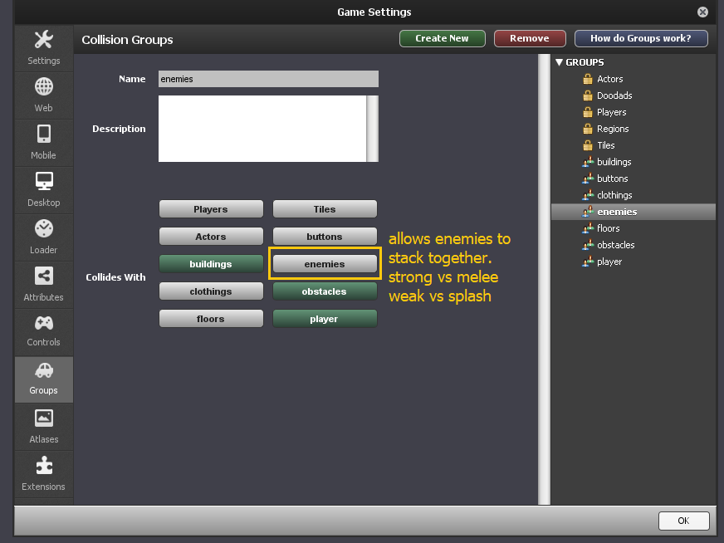Click the group icon beside clothings
This screenshot has height=543, width=724.
(588, 195)
